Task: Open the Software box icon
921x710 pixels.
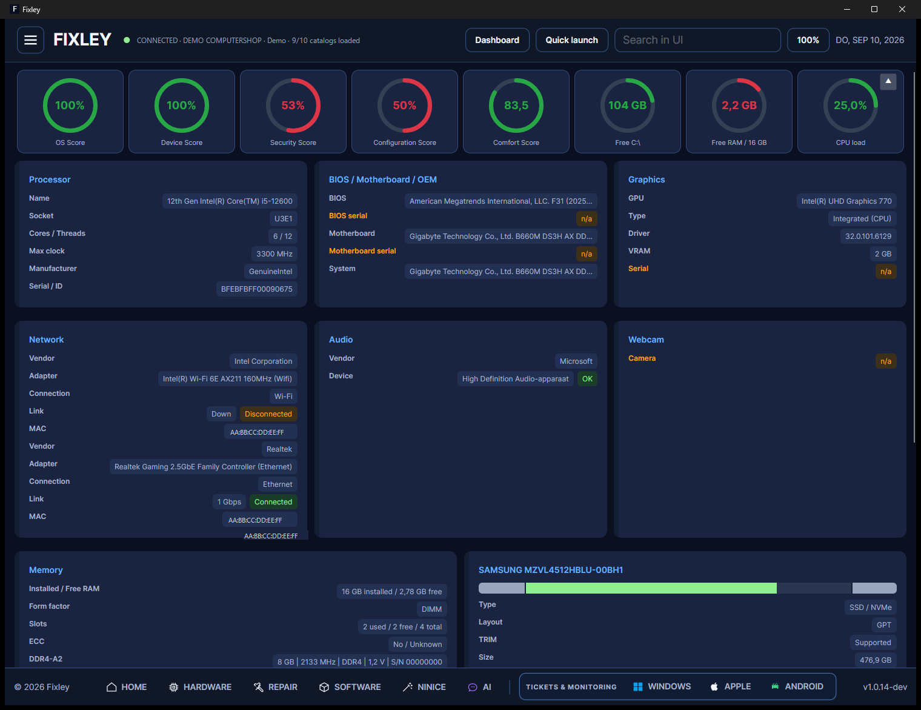Action: pyautogui.click(x=324, y=687)
